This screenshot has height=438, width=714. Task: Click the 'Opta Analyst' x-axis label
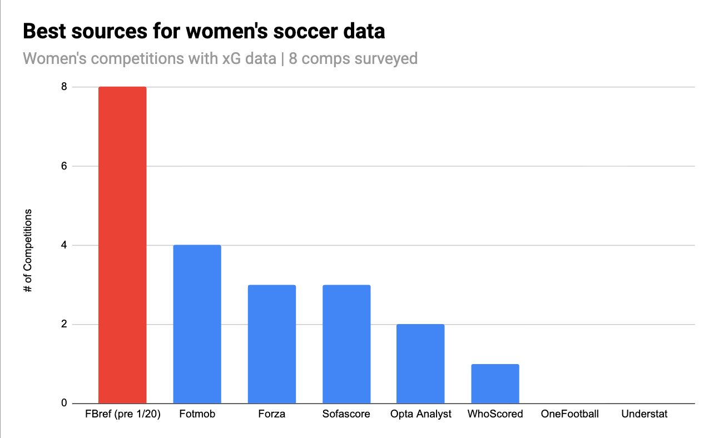tap(420, 414)
